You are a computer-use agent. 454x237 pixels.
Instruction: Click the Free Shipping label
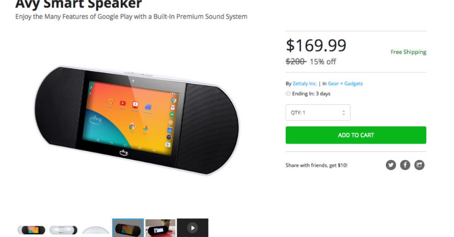tap(408, 52)
